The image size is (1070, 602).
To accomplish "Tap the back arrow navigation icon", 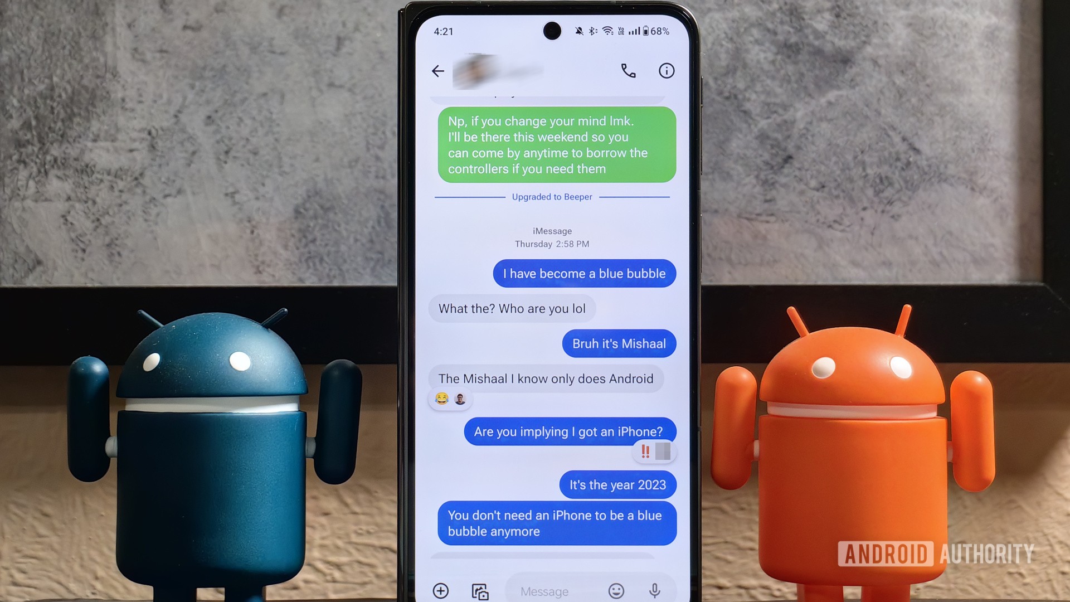I will pyautogui.click(x=439, y=71).
